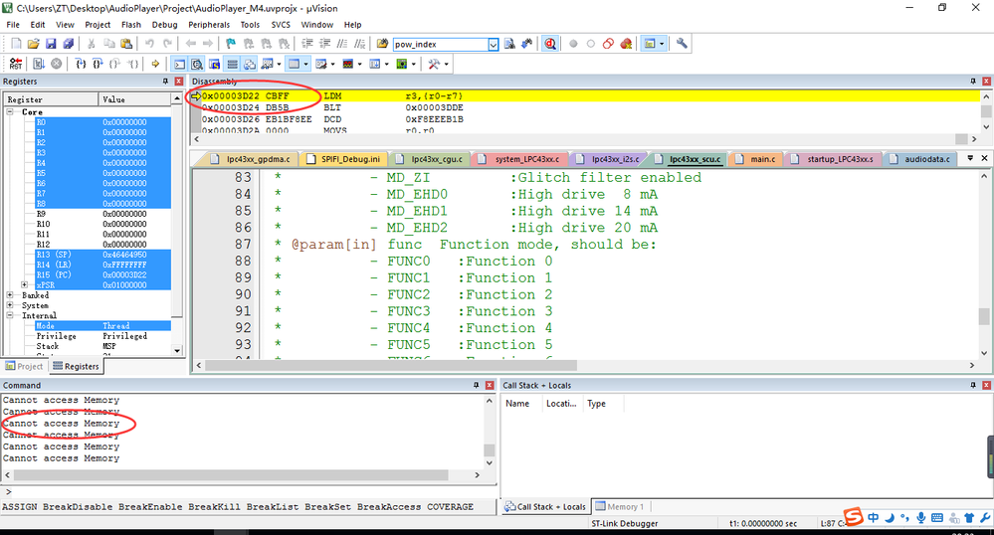Open the editor tab list dropdown arrow

pos(970,158)
